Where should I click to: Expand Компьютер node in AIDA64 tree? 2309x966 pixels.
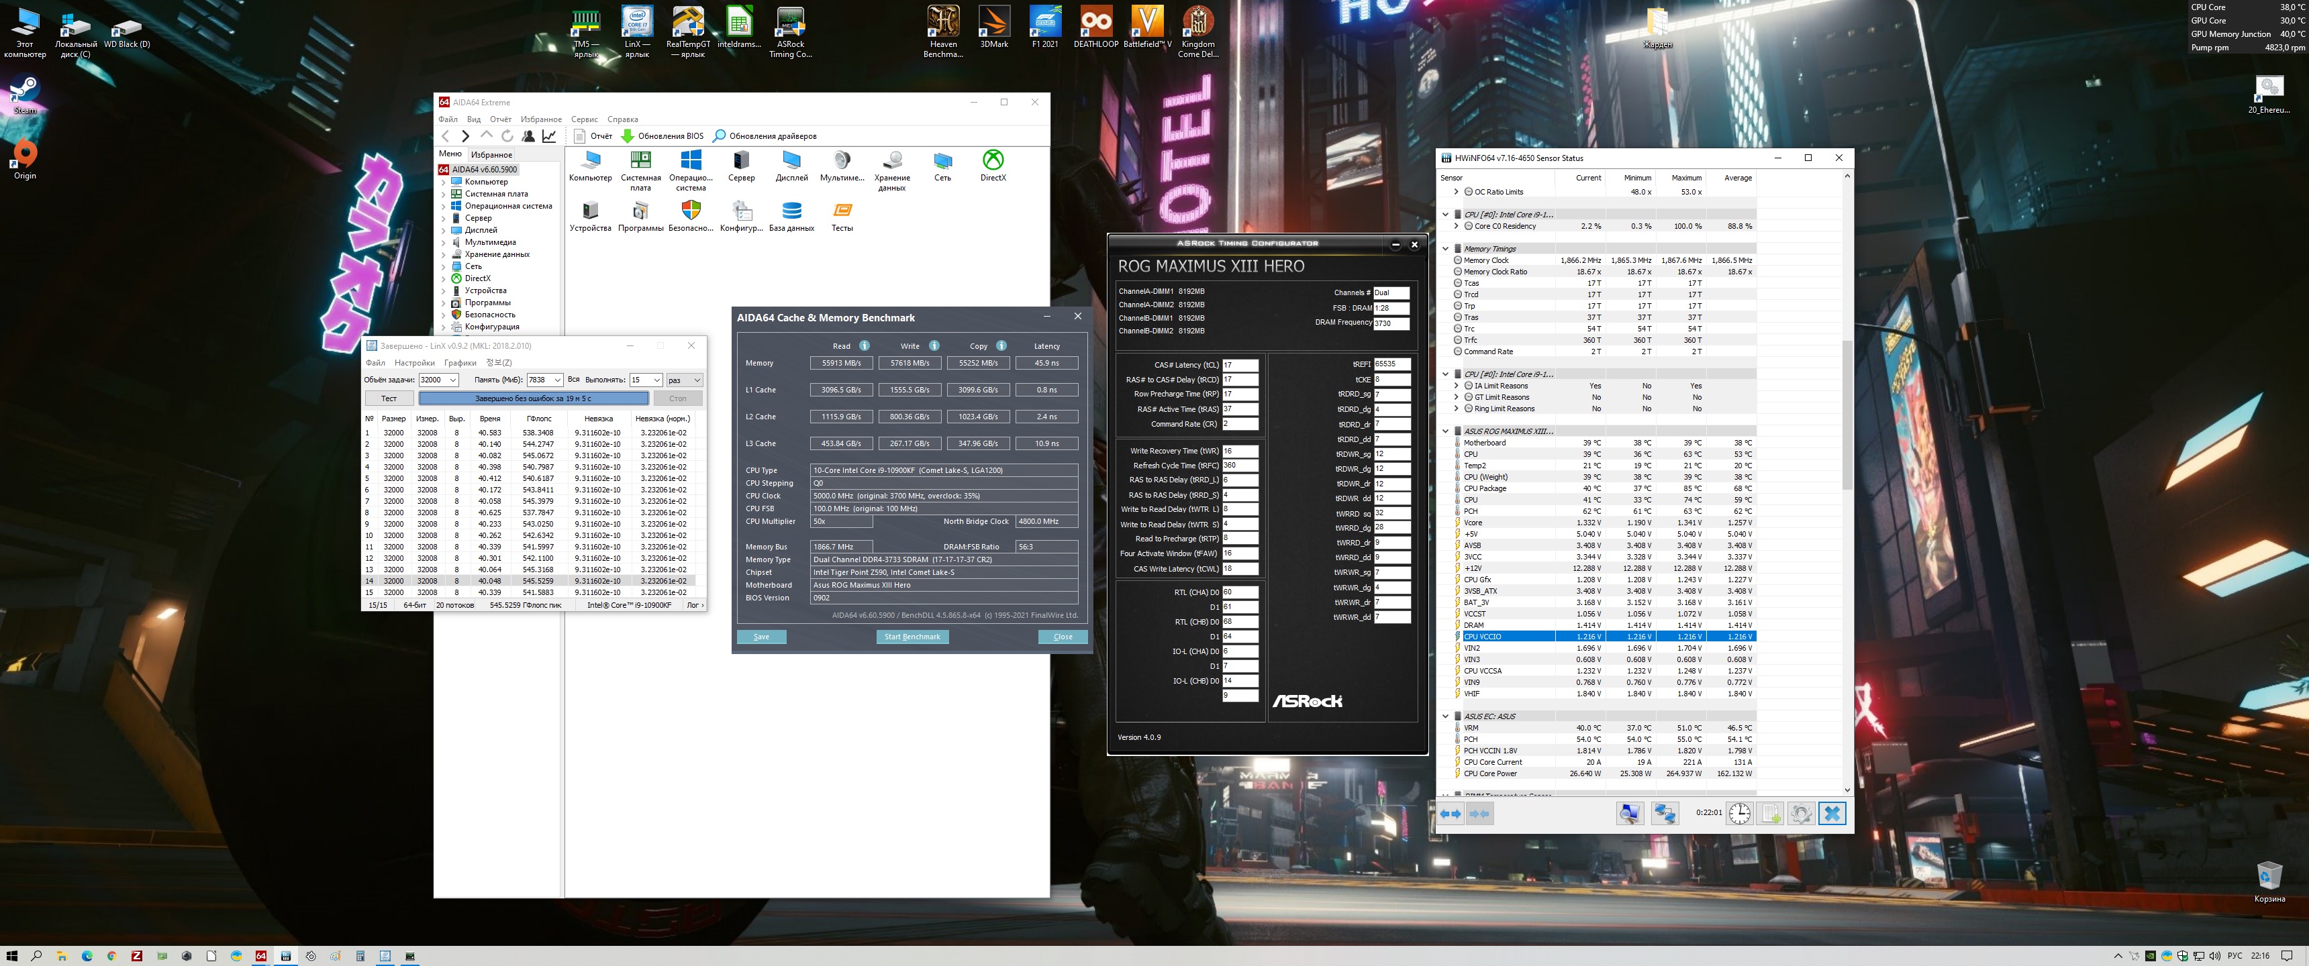(x=443, y=182)
